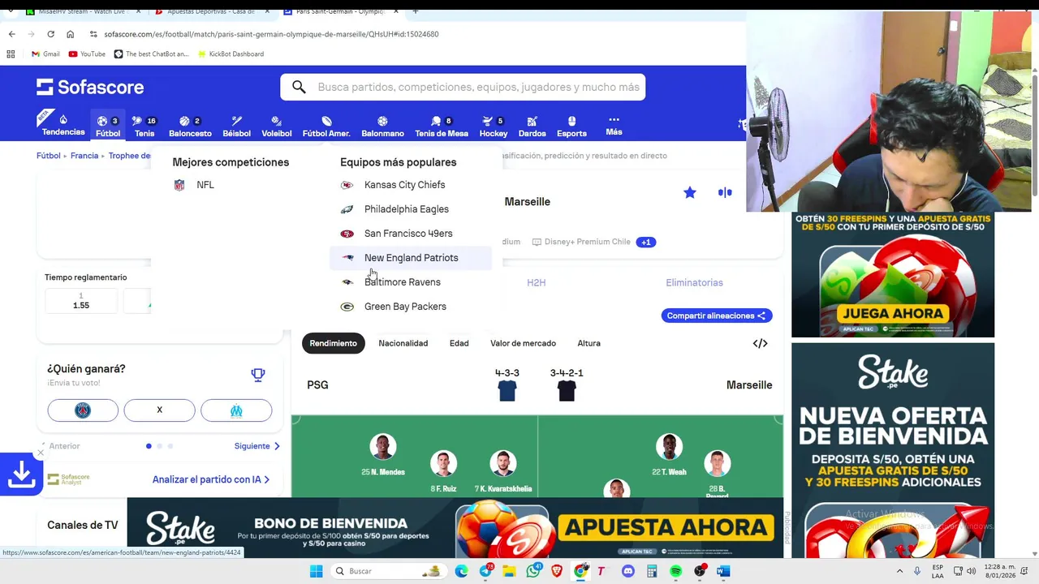Viewport: 1039px width, 584px height.
Task: Switch to Baloncesto sport
Action: [x=190, y=126]
